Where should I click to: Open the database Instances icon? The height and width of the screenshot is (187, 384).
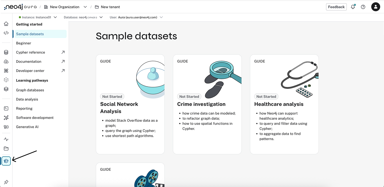point(6,52)
